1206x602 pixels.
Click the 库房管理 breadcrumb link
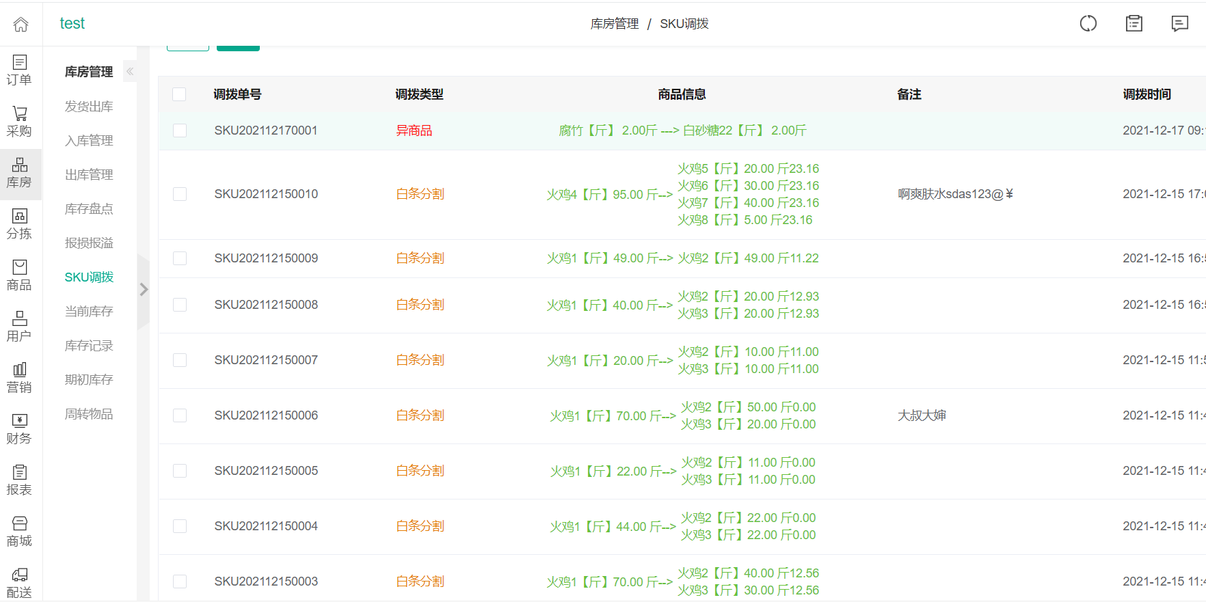coord(614,24)
